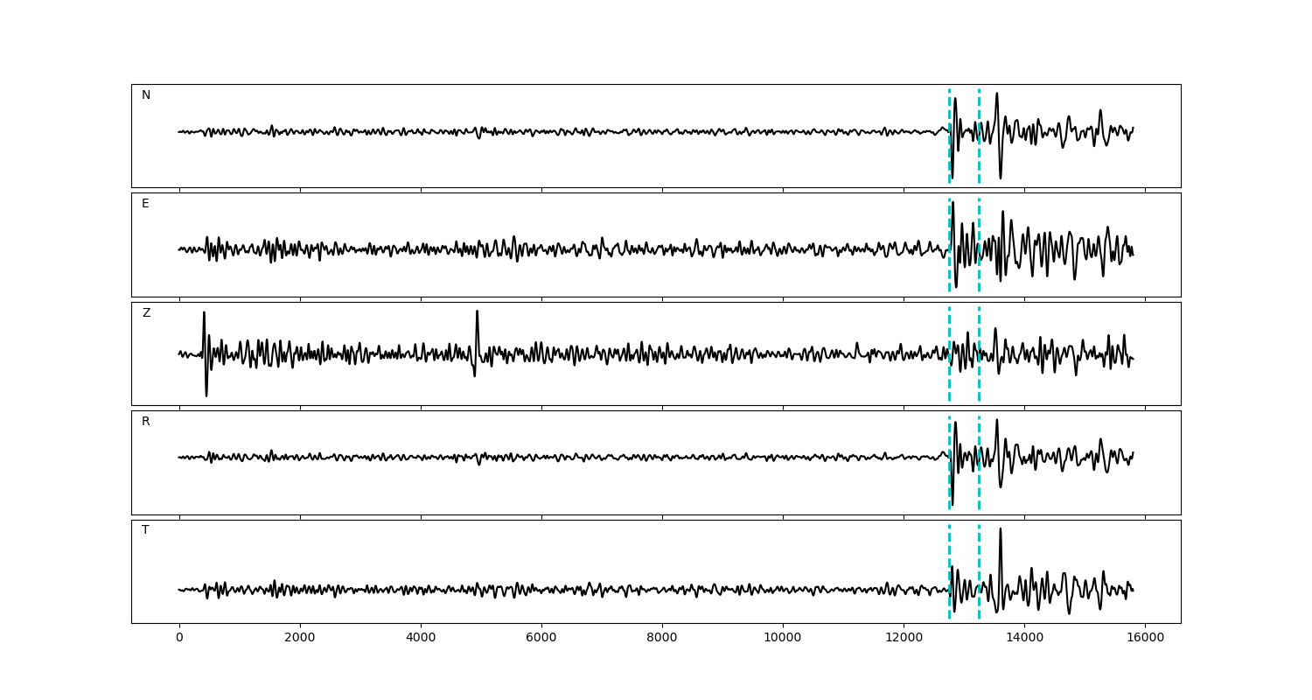Click the x-axis tick label 0
This screenshot has width=1312, height=700.
[179, 639]
